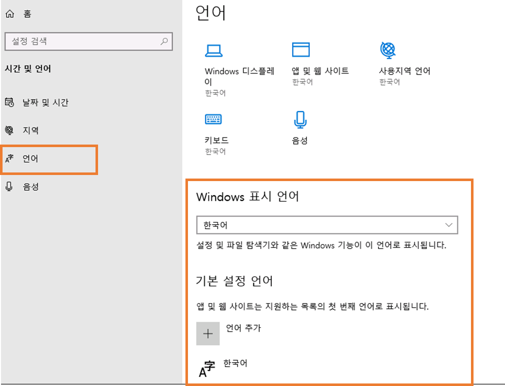Screen dimensions: 505x386
Task: Click the 한국어 language list icon
Action: (206, 369)
